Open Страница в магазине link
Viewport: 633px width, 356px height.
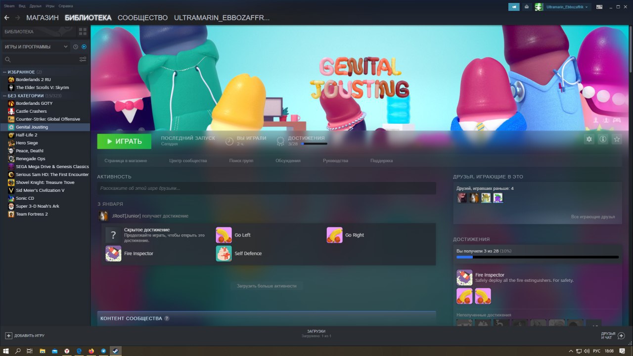[126, 161]
